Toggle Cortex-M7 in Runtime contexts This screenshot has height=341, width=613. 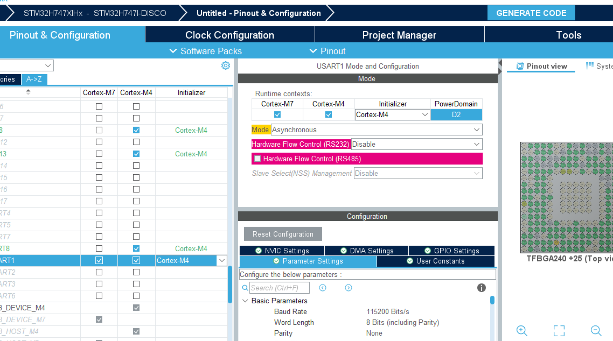pos(277,115)
